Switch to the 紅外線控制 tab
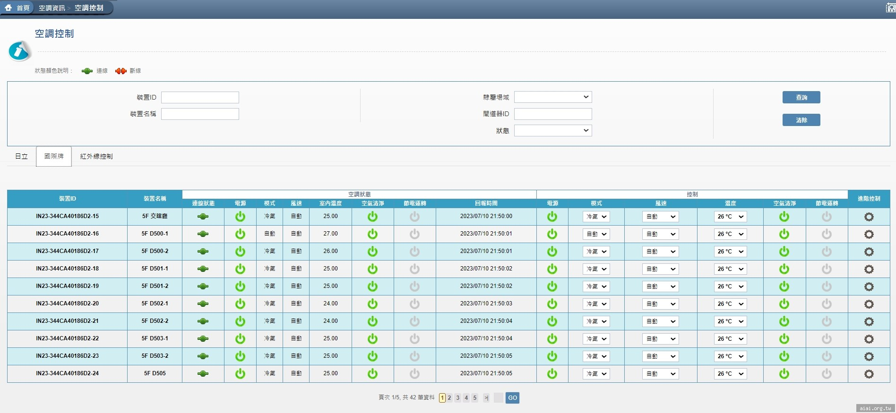This screenshot has width=896, height=413. [x=96, y=156]
